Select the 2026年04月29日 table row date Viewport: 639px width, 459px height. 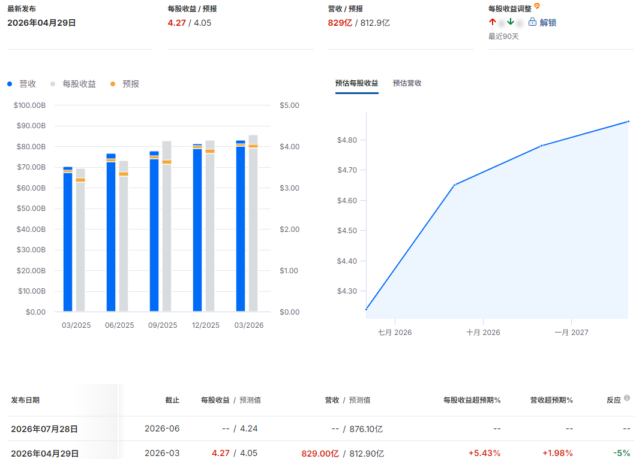pyautogui.click(x=44, y=453)
